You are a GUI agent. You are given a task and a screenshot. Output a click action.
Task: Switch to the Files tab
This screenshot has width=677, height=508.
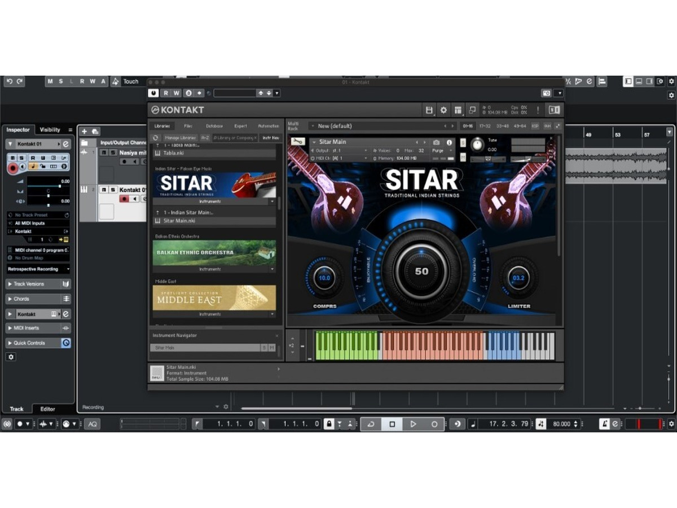click(188, 126)
